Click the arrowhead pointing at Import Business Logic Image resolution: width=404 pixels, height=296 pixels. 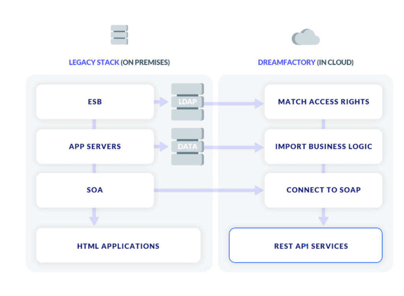(x=259, y=147)
